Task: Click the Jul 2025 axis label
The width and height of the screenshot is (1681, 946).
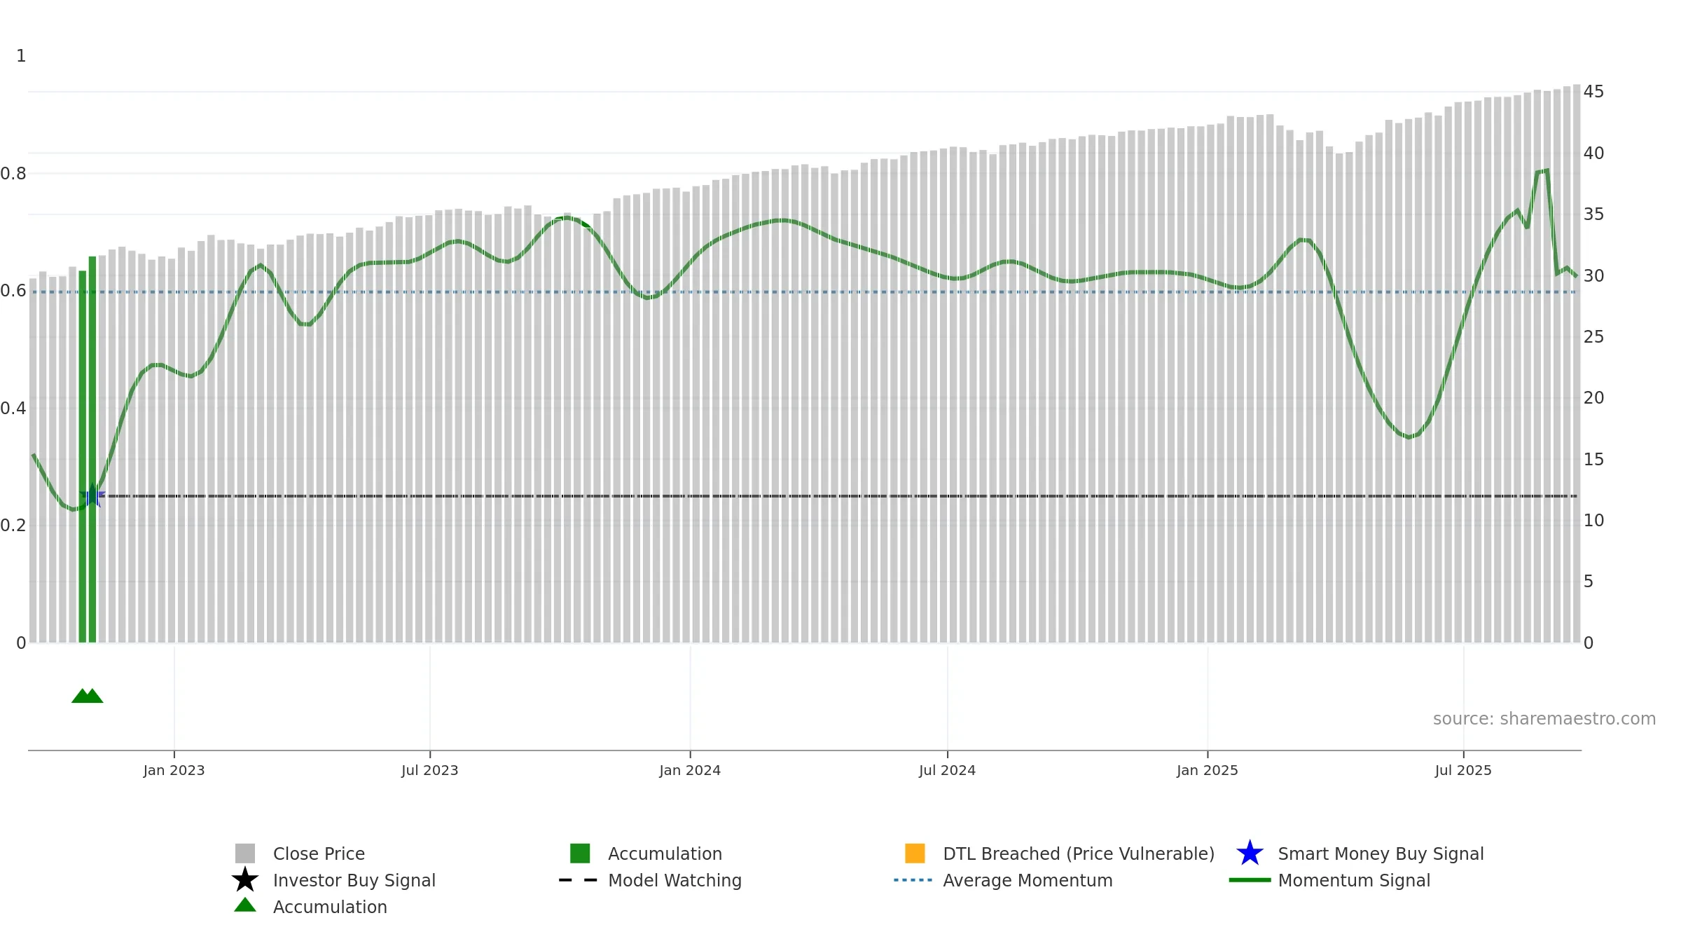Action: (1463, 770)
